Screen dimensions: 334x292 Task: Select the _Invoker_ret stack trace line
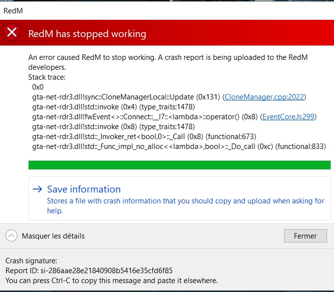(x=143, y=137)
